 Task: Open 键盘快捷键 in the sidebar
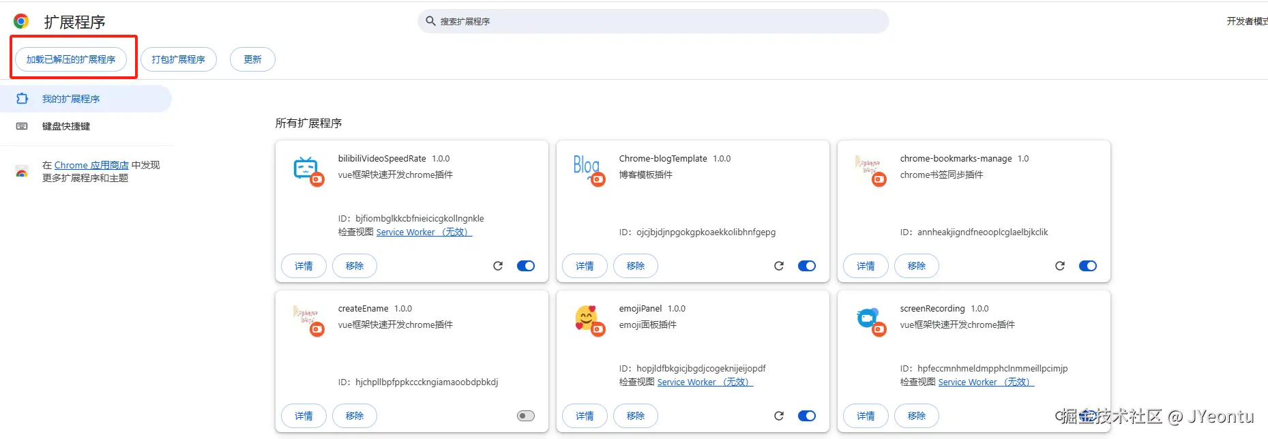pyautogui.click(x=85, y=126)
